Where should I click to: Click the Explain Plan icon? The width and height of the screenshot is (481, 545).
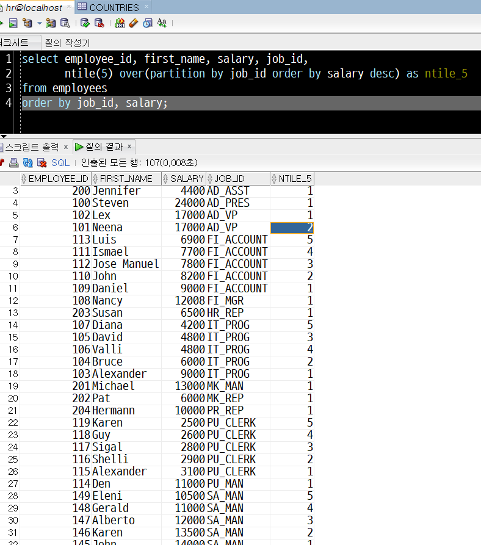coord(26,23)
